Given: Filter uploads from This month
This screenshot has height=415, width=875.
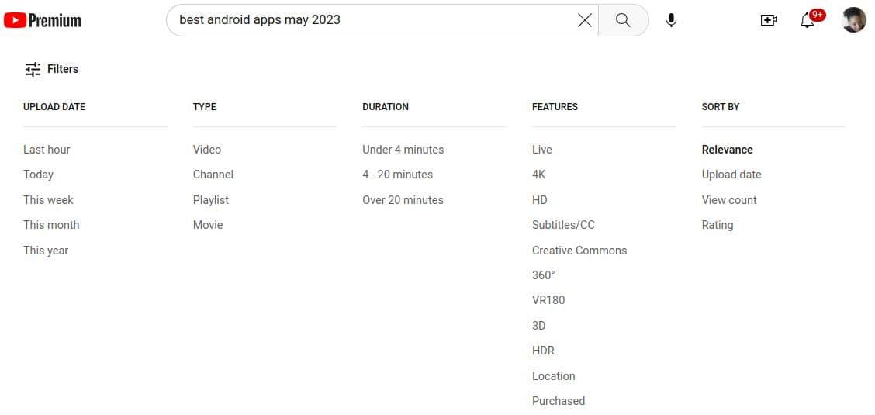Looking at the screenshot, I should (x=51, y=225).
